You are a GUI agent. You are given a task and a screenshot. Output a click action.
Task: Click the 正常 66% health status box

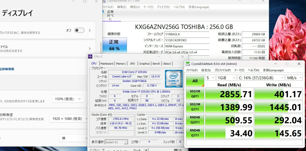114,45
